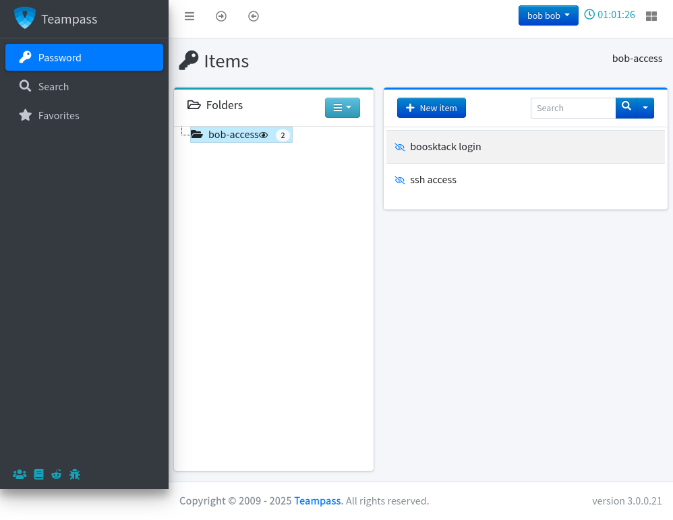Open Favorites in the sidebar
Image resolution: width=673 pixels, height=520 pixels.
tap(59, 115)
